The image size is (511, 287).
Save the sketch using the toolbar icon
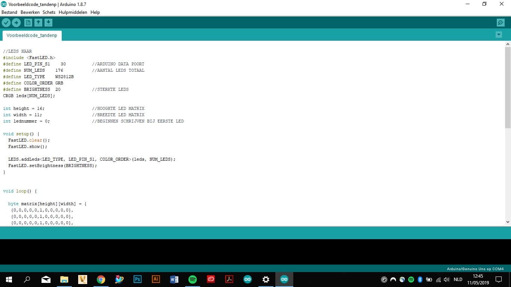pos(48,22)
